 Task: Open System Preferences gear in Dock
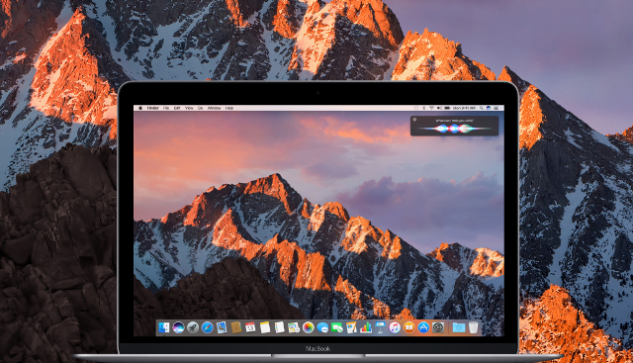click(x=438, y=327)
